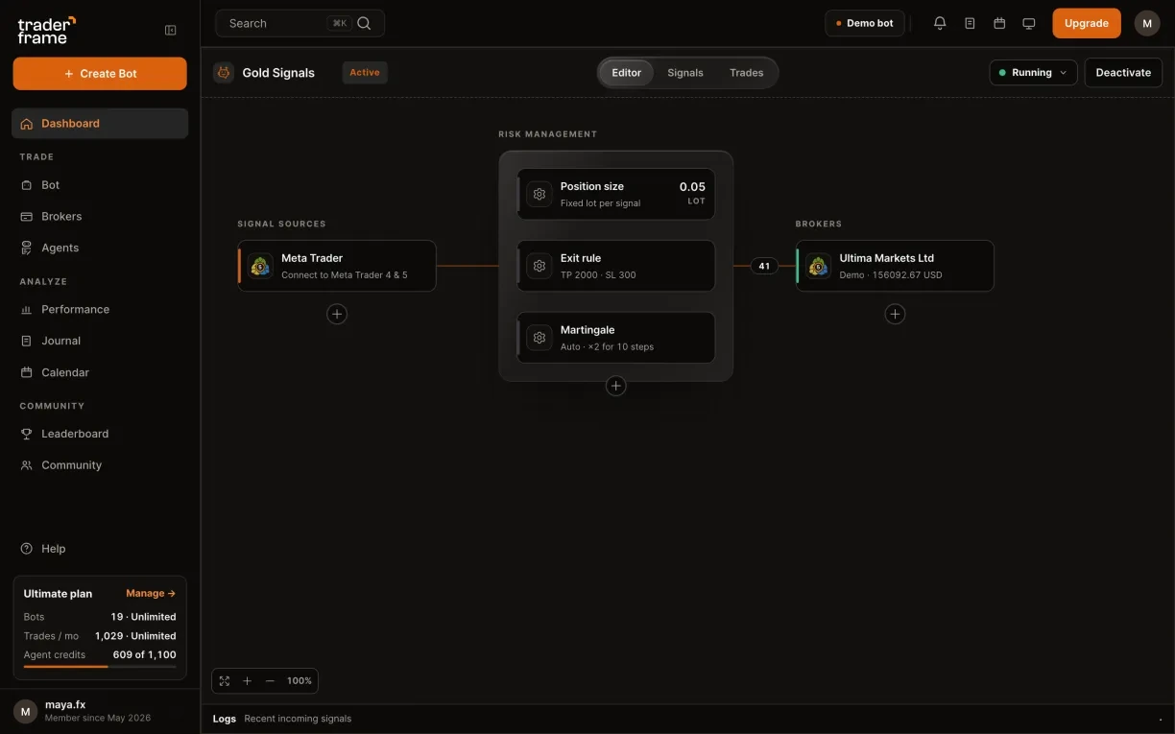Click Manage plan link

151,594
